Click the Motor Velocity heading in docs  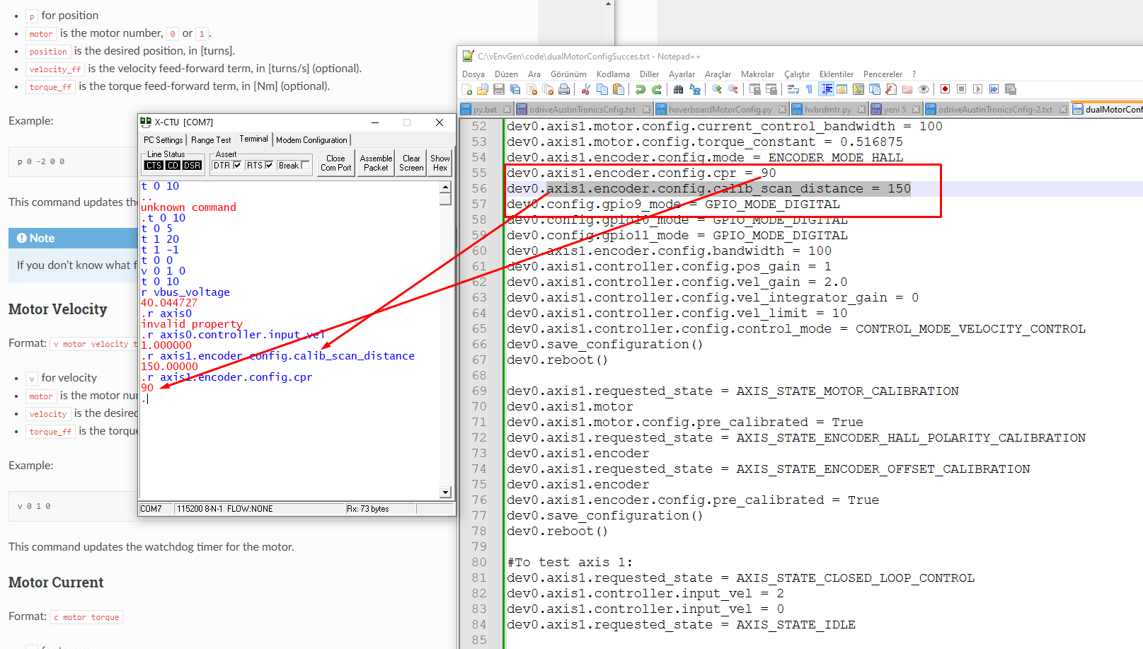58,309
